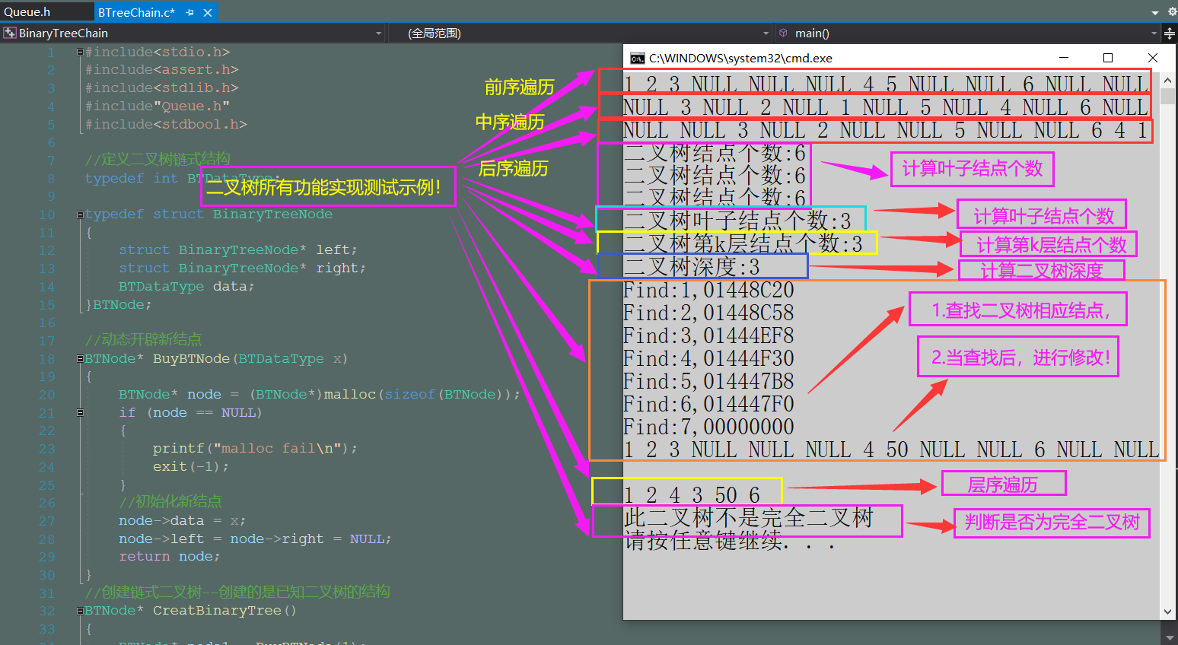
Task: Close the cmd.exe console window
Action: 1153,58
